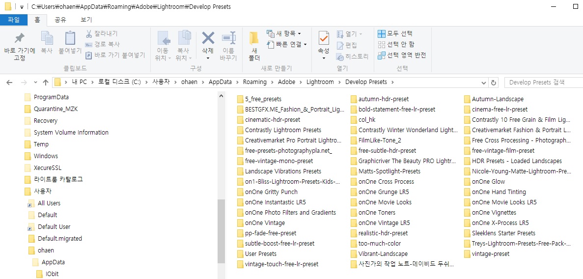This screenshot has height=279, width=583.
Task: Select the FilmLike-Tone_2 folder
Action: (380, 140)
